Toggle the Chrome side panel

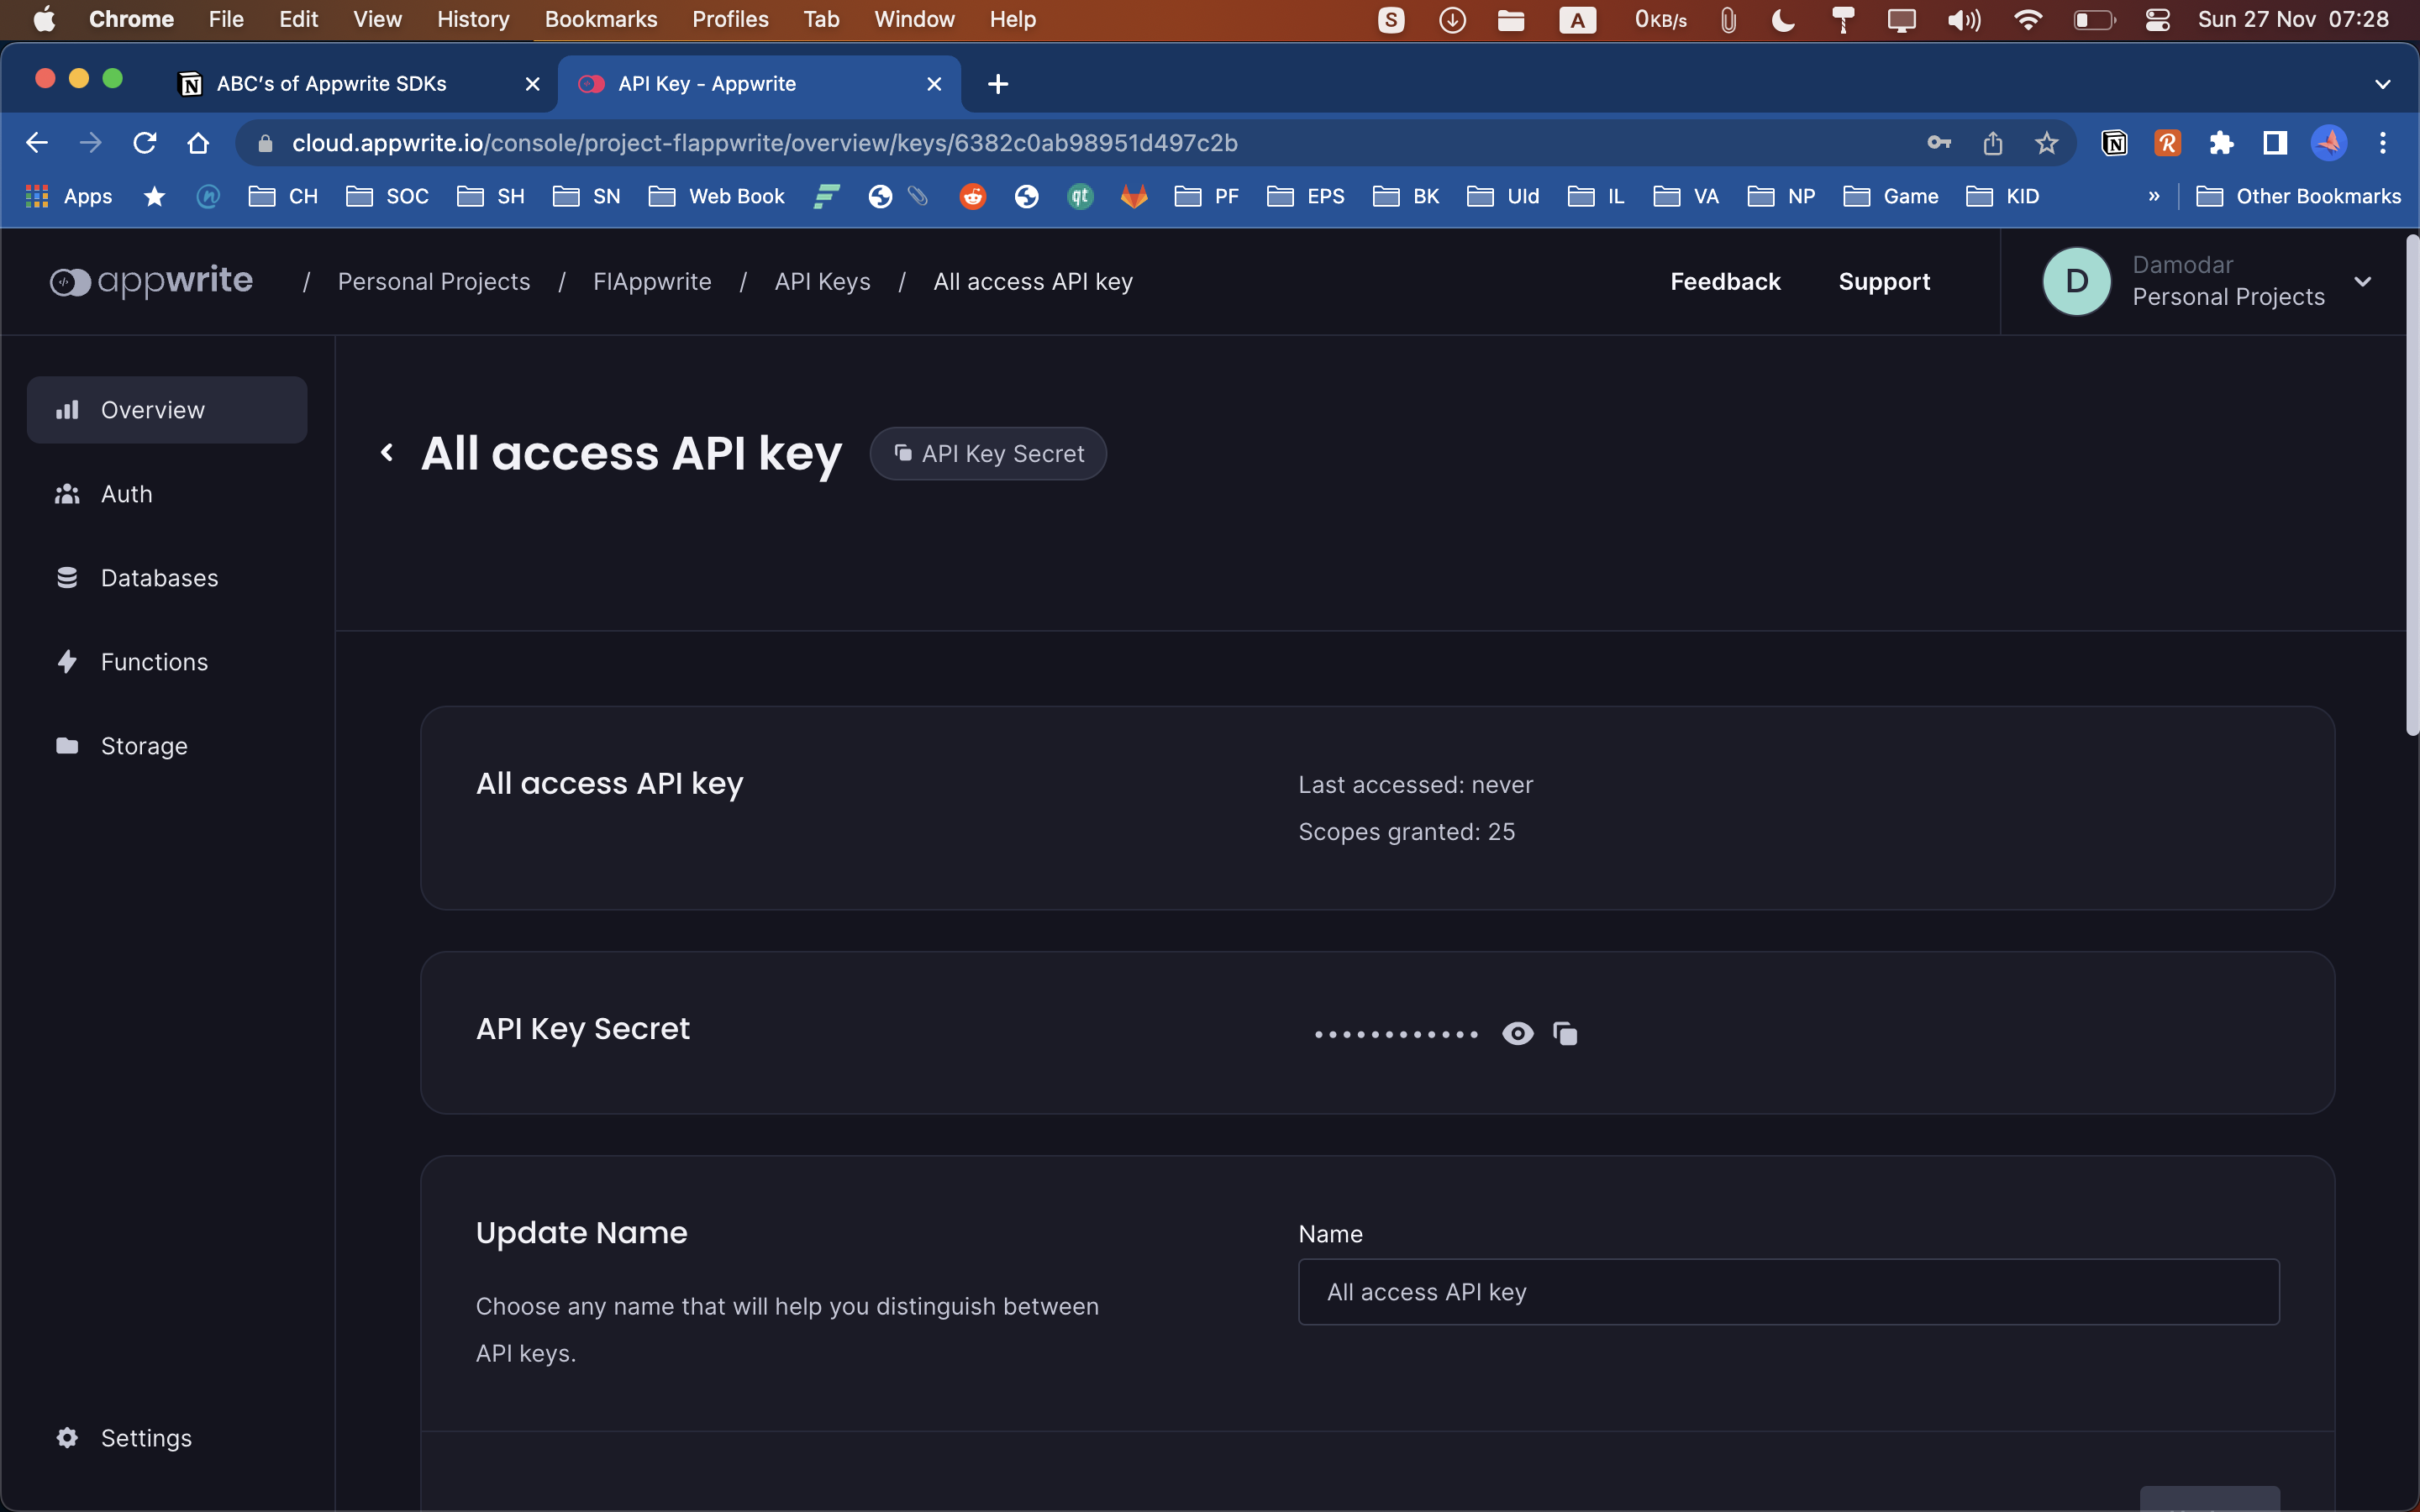[x=2275, y=143]
